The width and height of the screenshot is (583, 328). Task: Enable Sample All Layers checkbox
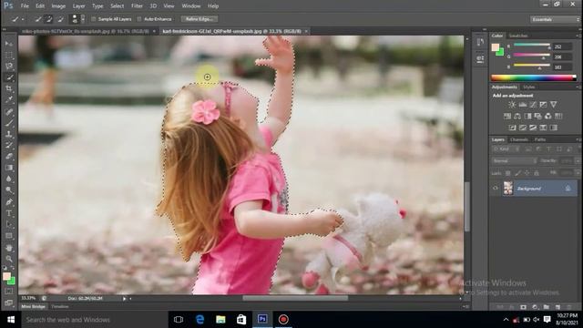(94, 19)
